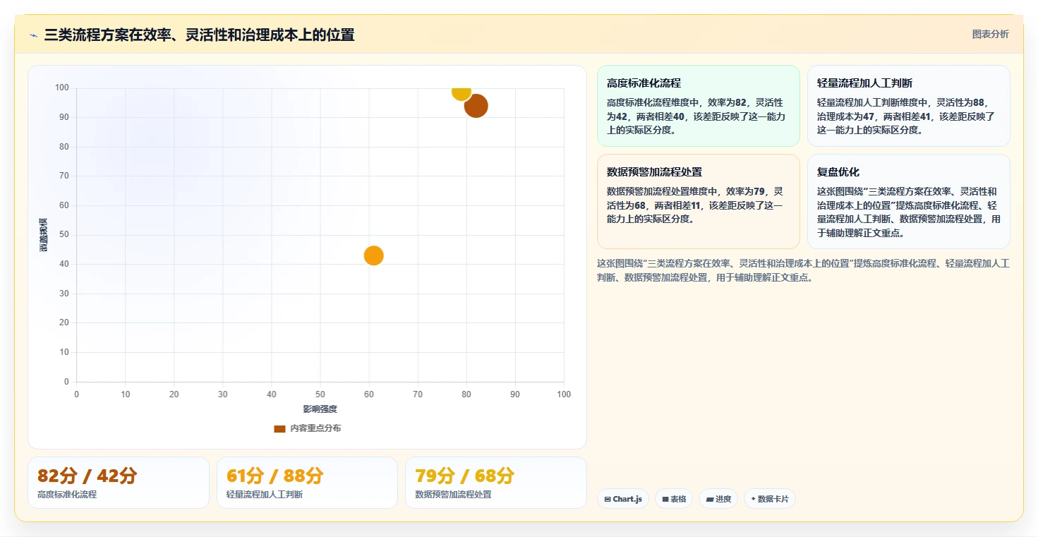Image resolution: width=1038 pixels, height=537 pixels.
Task: Select the 表格 tag pill
Action: click(x=675, y=499)
